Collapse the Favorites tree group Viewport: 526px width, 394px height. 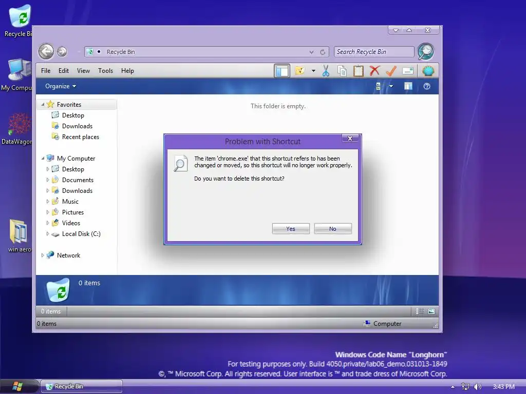pos(43,105)
